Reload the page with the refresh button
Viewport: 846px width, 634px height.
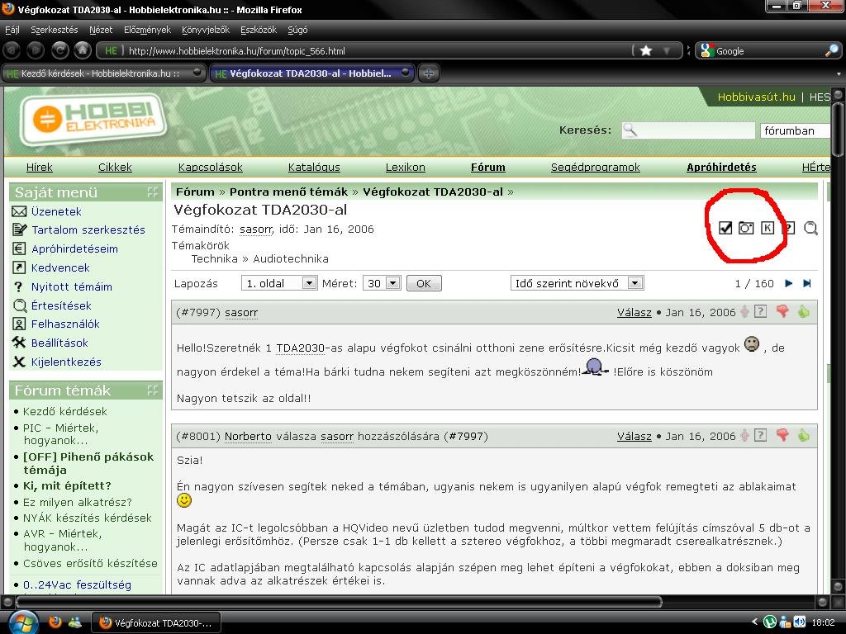[x=59, y=50]
